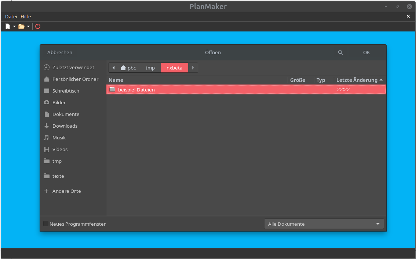Select texte bookmark in sidebar

click(x=73, y=176)
